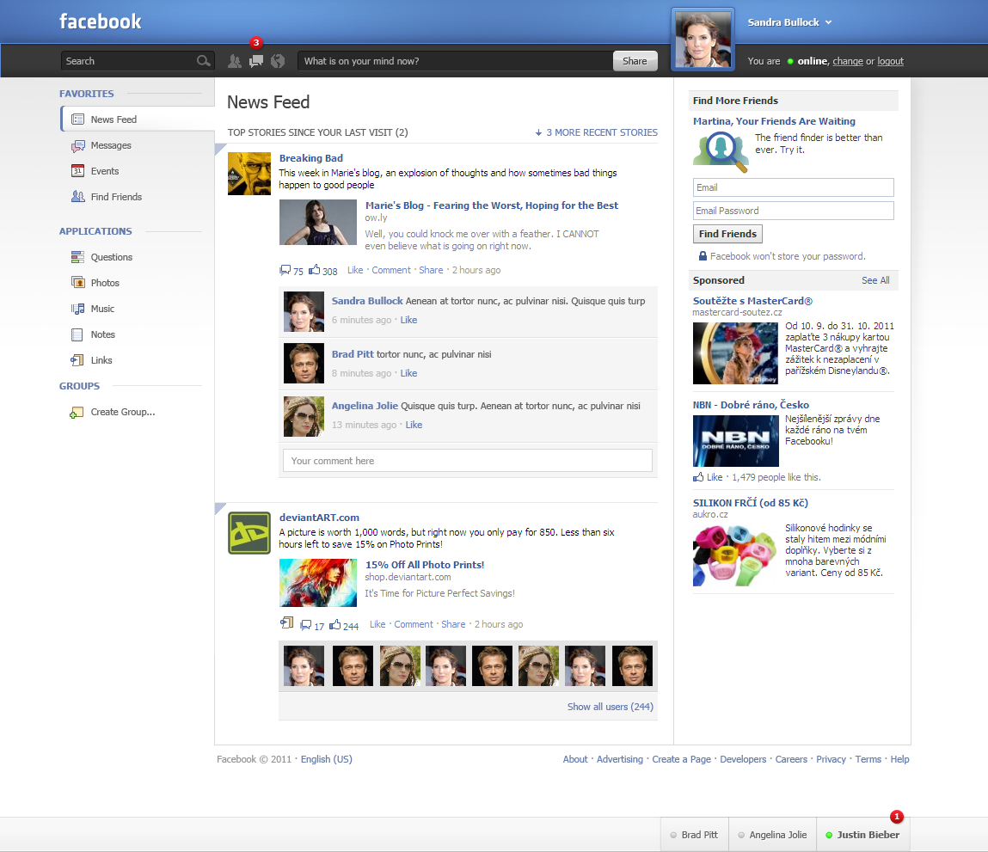Open messages icon with red badge 3
Image resolution: width=988 pixels, height=852 pixels.
(x=256, y=61)
